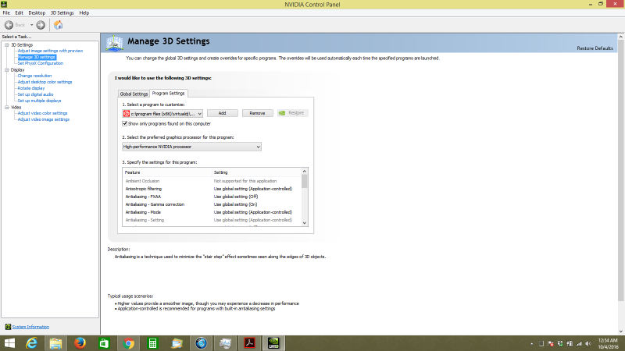The height and width of the screenshot is (351, 625).
Task: Open the blue globe app in taskbar
Action: (201, 343)
